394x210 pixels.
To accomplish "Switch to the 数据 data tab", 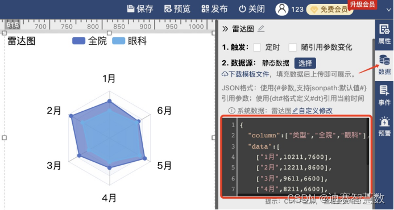I will click(x=384, y=65).
